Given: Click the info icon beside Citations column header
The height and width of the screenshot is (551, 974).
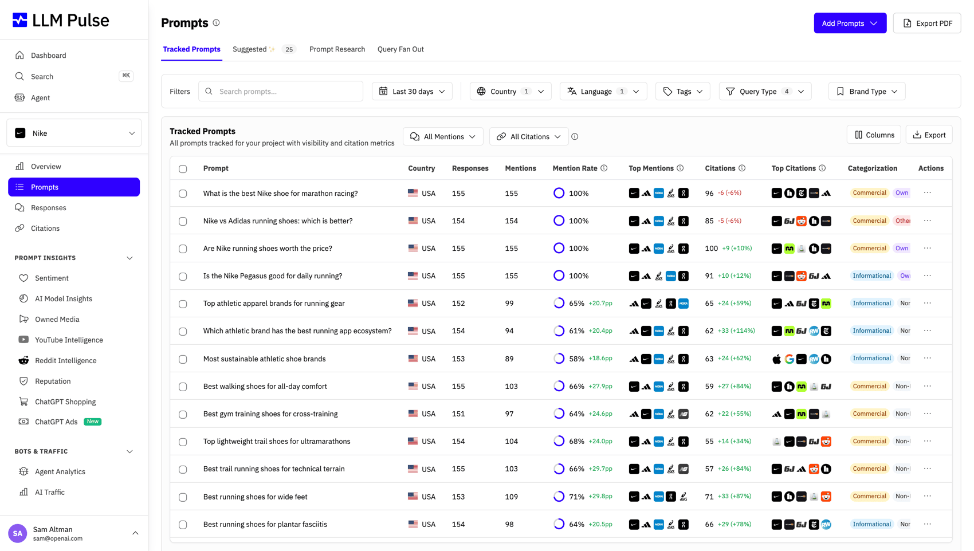Looking at the screenshot, I should [742, 168].
